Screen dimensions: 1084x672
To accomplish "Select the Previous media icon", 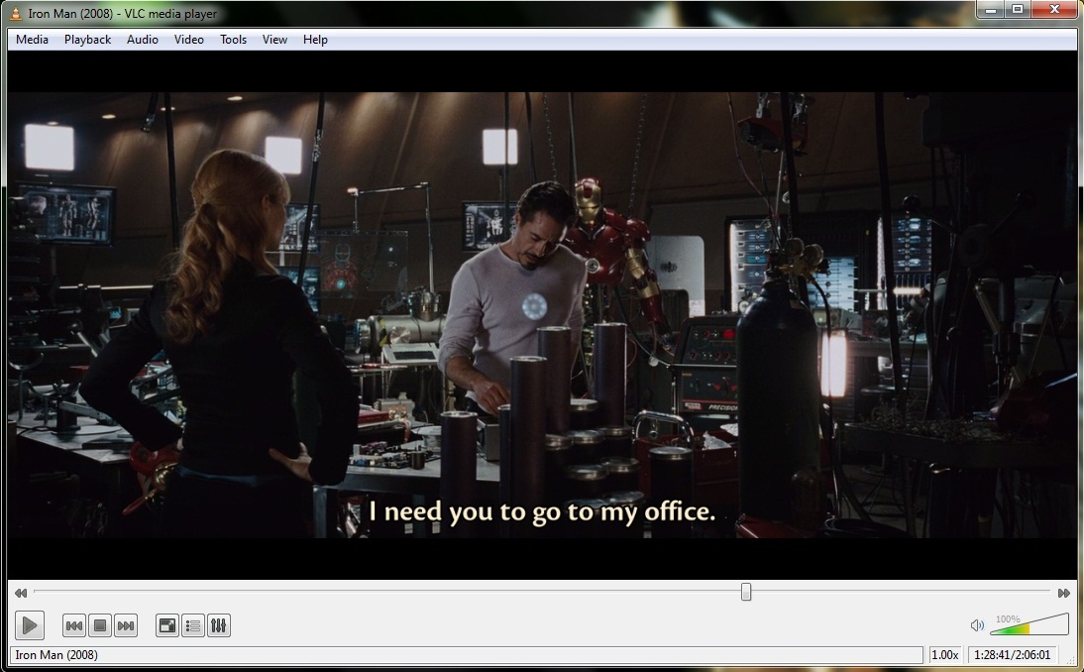I will [x=73, y=625].
